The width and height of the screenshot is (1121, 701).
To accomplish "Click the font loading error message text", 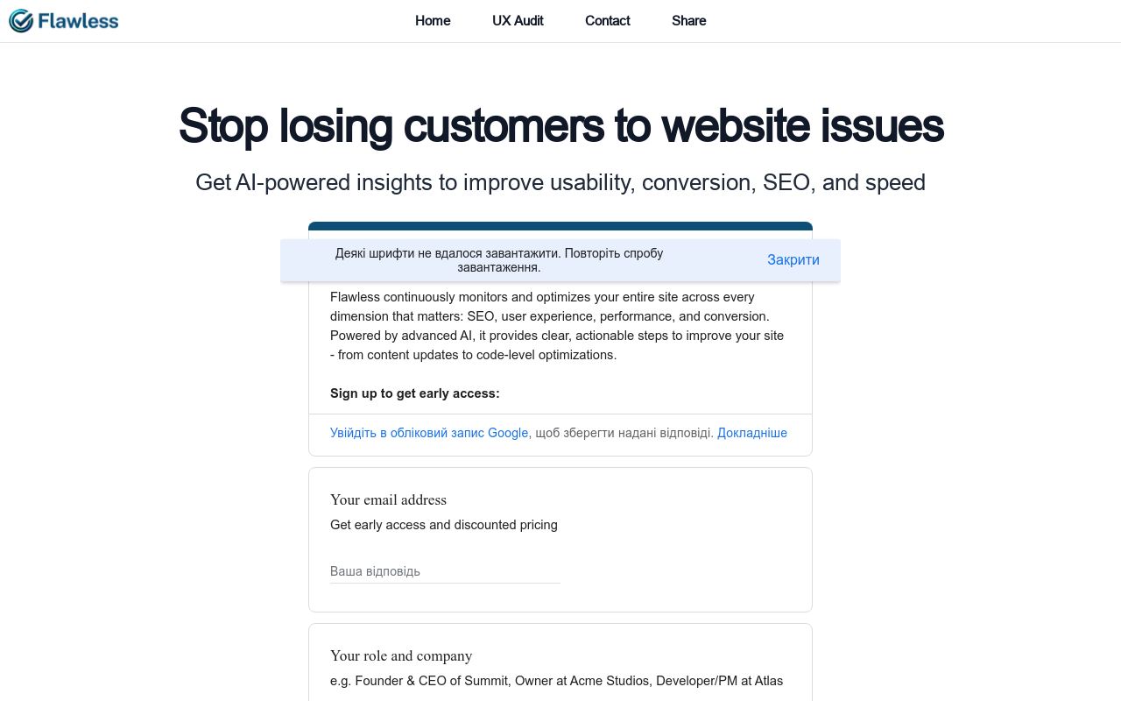I will point(499,260).
